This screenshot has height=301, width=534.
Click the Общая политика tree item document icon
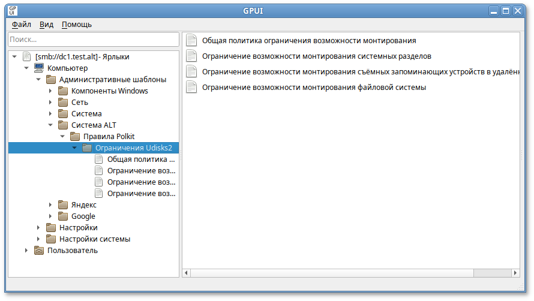coord(99,159)
